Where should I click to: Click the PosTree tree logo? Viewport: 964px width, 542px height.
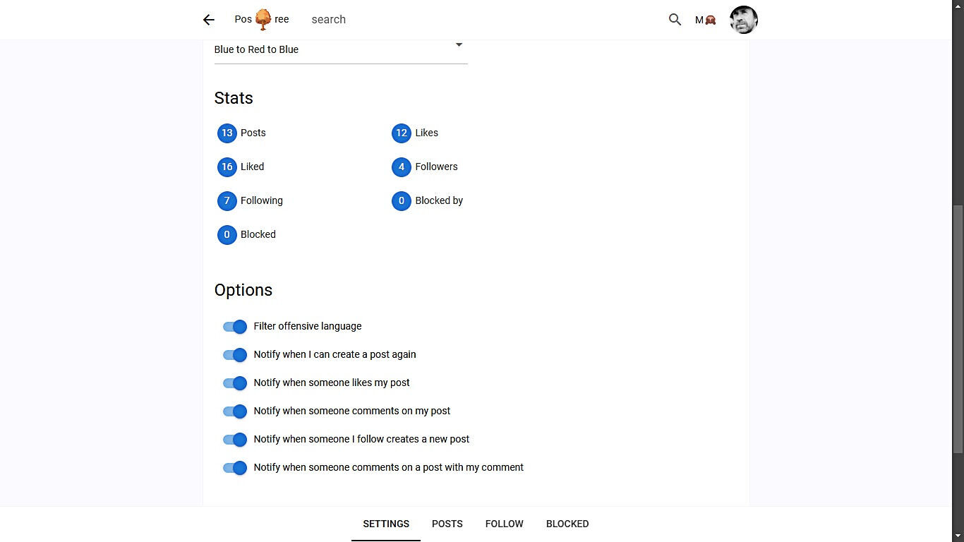click(263, 20)
